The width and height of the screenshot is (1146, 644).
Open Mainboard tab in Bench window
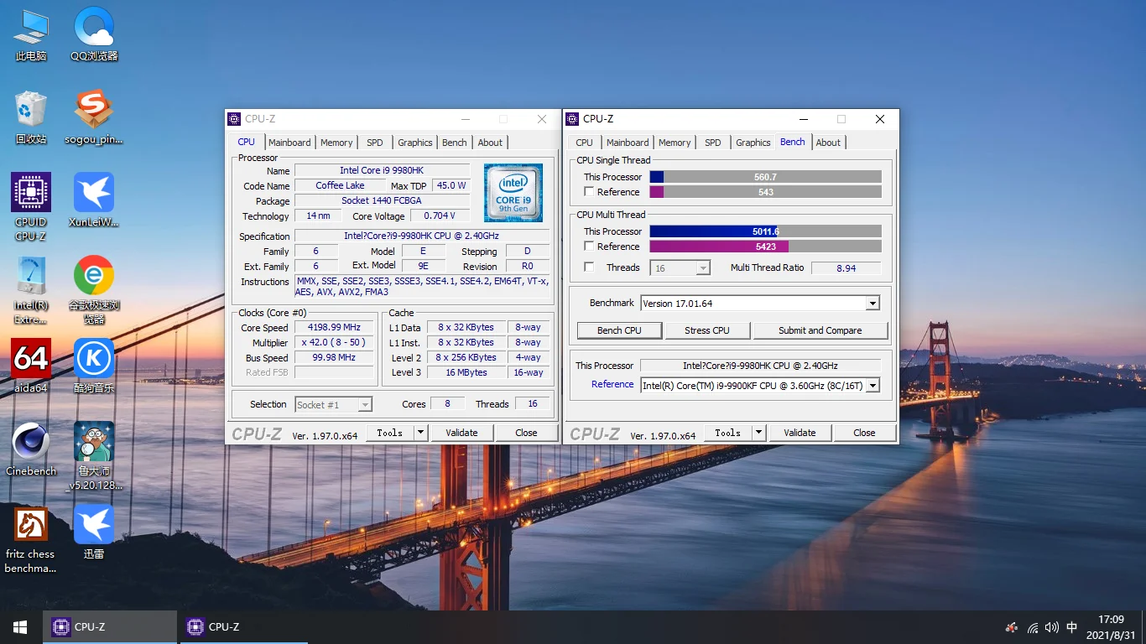(628, 143)
